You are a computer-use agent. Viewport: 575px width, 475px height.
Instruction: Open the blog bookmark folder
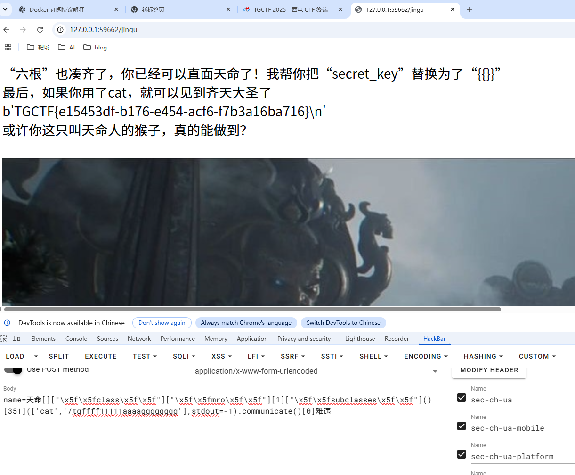95,47
